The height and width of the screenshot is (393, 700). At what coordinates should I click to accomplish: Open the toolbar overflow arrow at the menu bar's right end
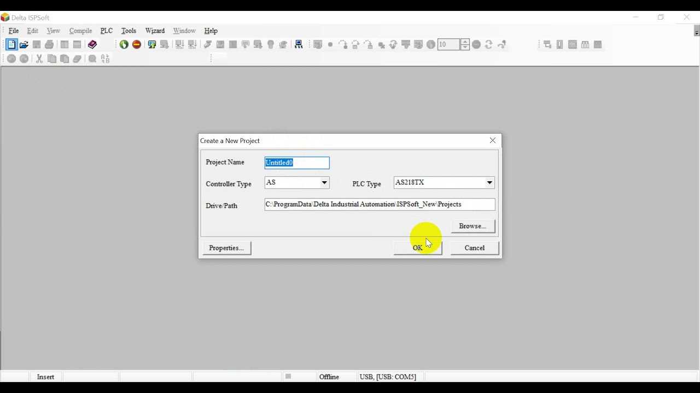pyautogui.click(x=696, y=32)
